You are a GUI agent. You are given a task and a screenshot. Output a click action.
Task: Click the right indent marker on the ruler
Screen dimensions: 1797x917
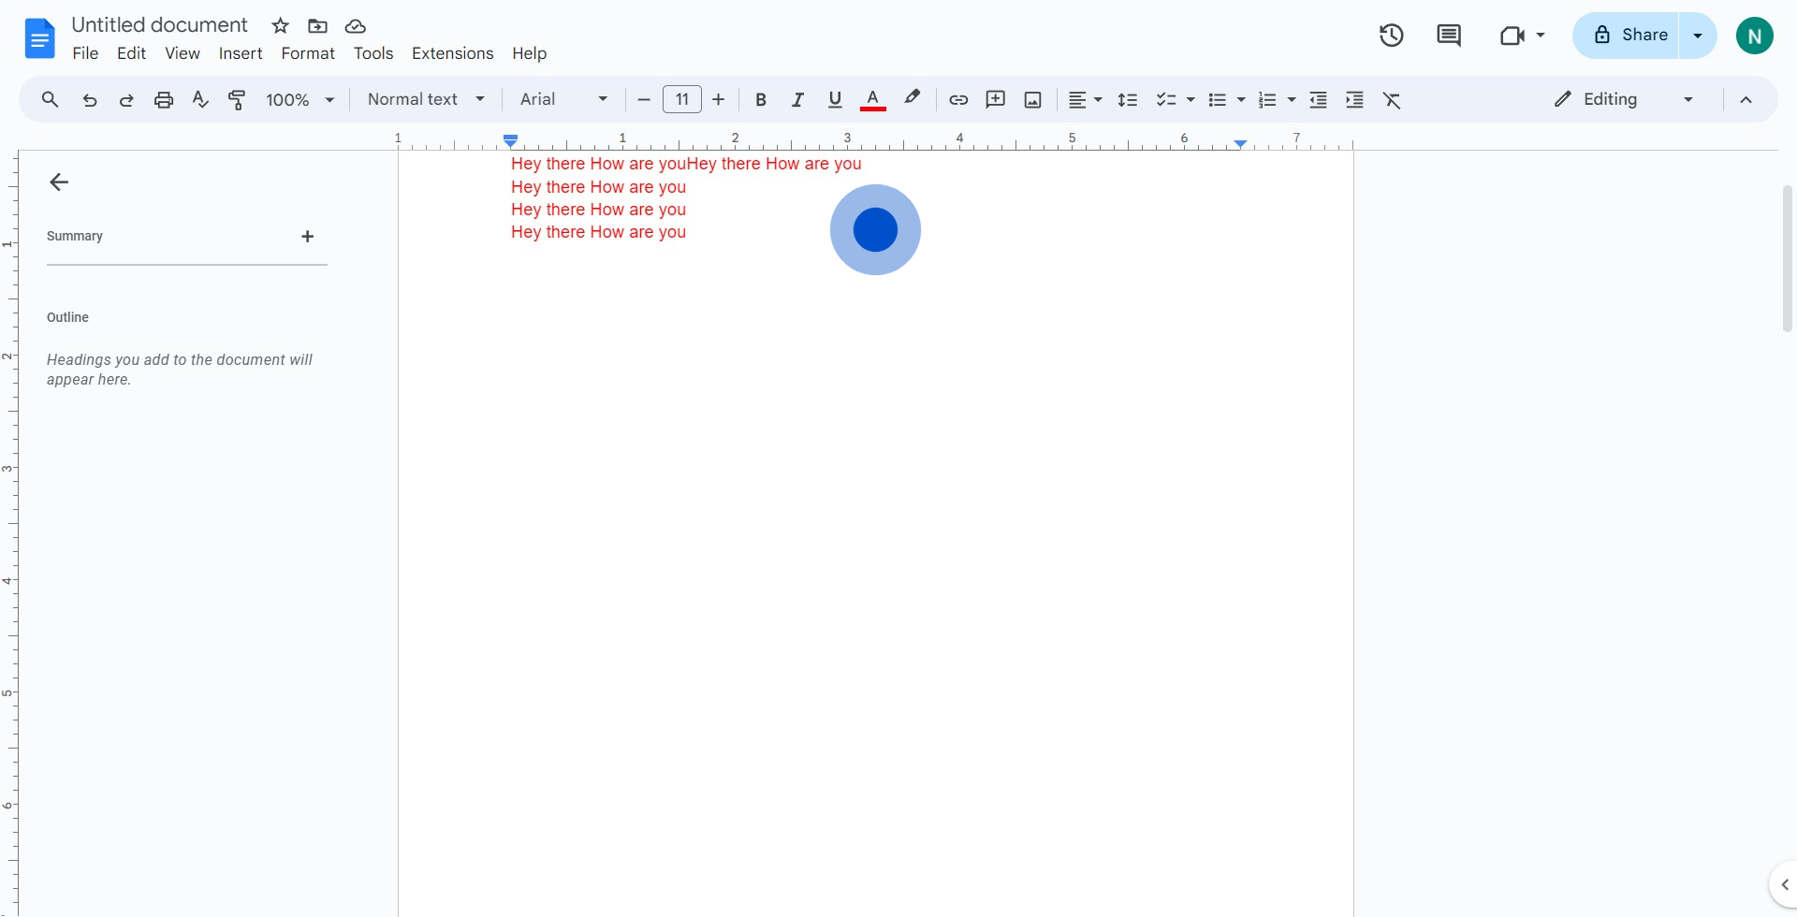coord(1240,143)
